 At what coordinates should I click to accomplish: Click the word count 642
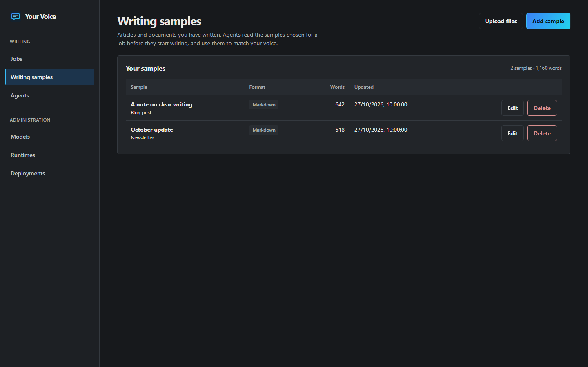[x=340, y=104]
